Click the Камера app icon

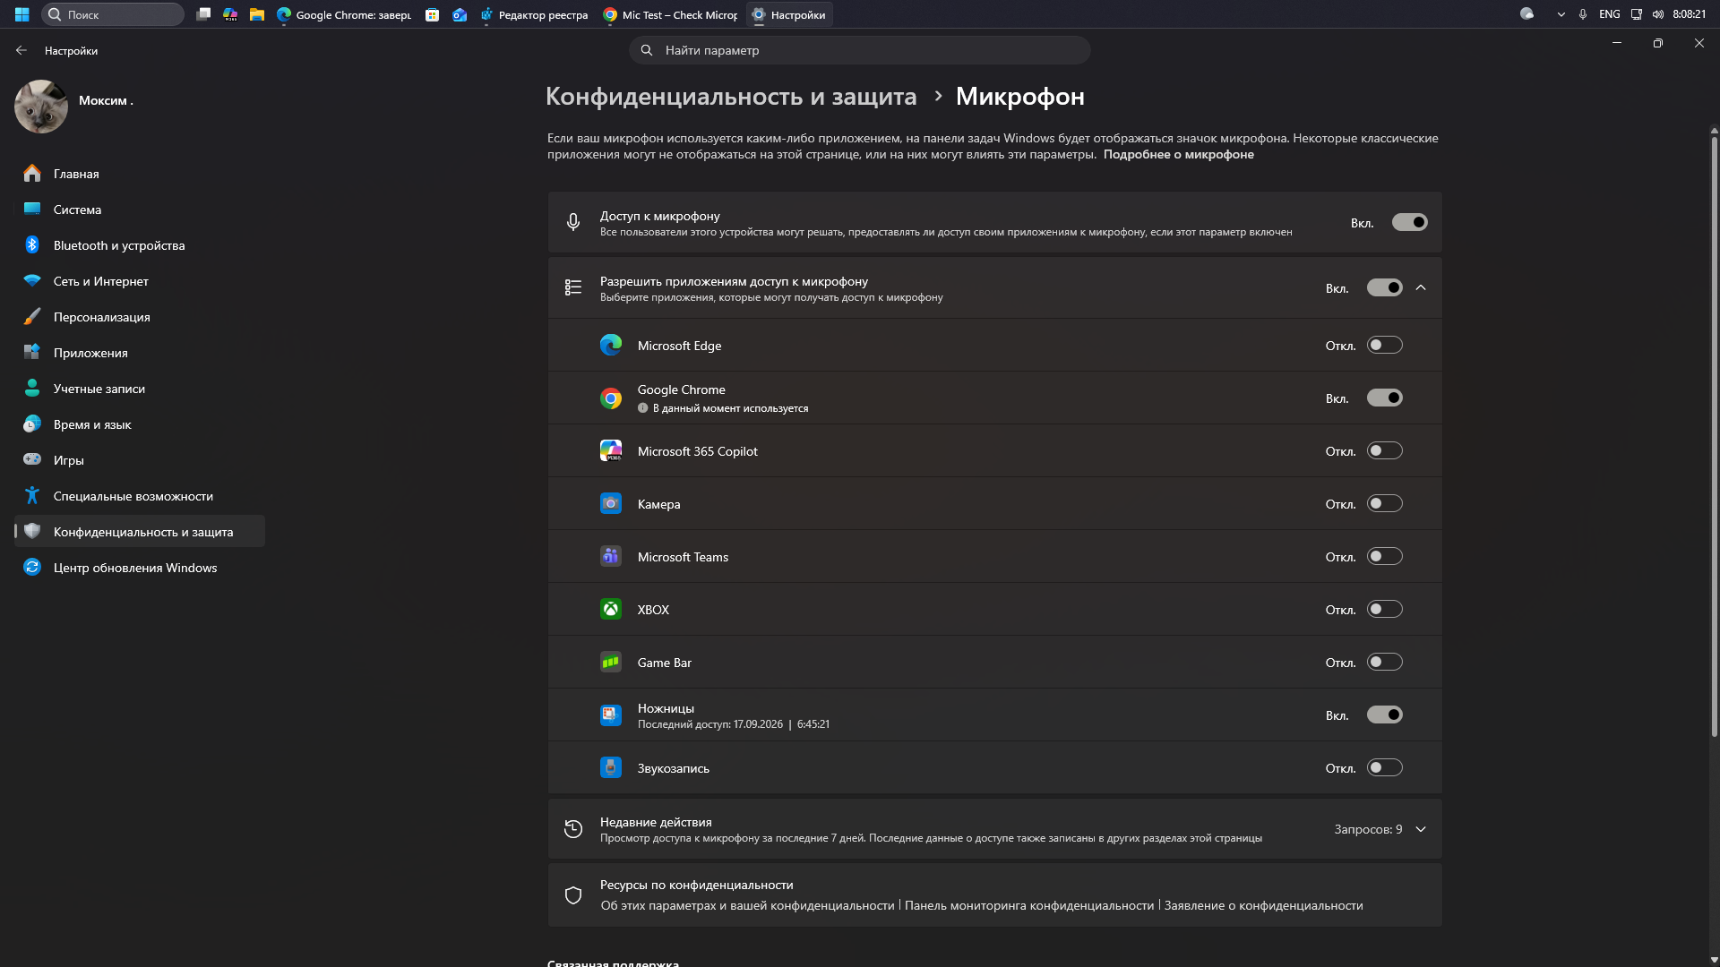(611, 504)
